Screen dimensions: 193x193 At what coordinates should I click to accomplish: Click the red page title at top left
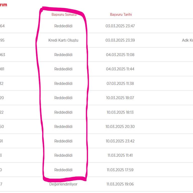[4, 5]
